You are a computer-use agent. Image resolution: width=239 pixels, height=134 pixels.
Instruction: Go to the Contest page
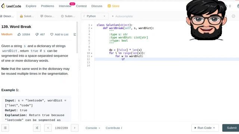(81, 6)
